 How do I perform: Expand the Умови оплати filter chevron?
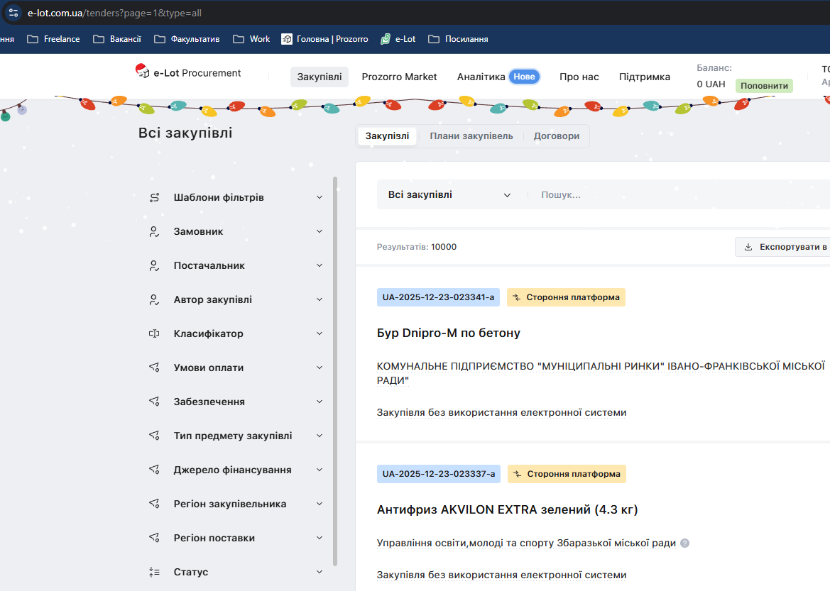[x=320, y=368]
